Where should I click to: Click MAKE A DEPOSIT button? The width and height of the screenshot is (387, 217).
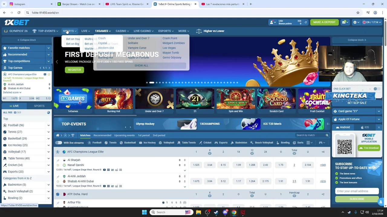click(x=324, y=22)
